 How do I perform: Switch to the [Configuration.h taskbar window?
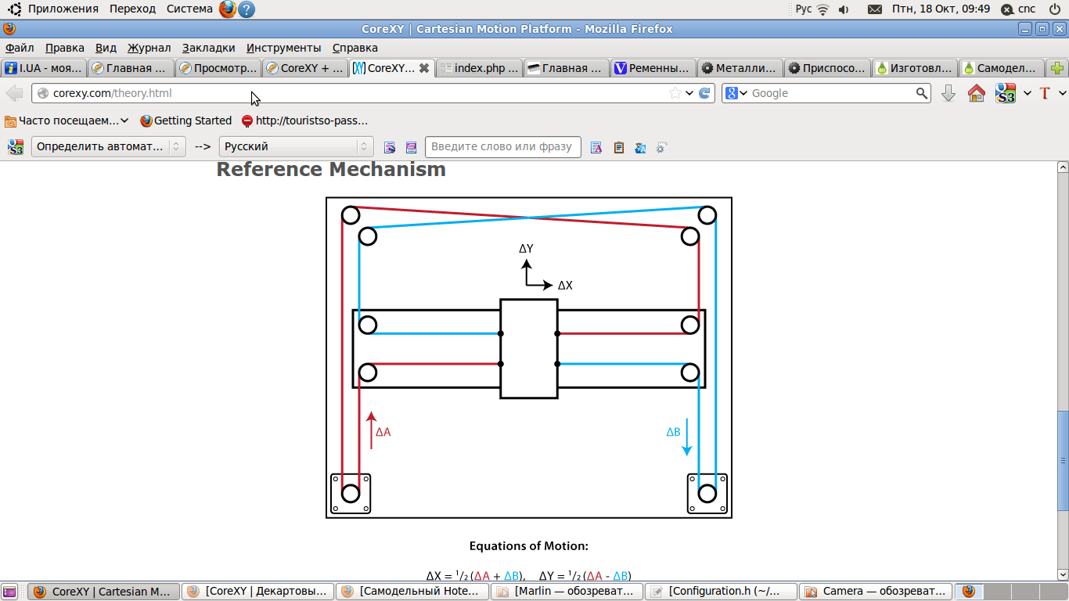pos(721,592)
